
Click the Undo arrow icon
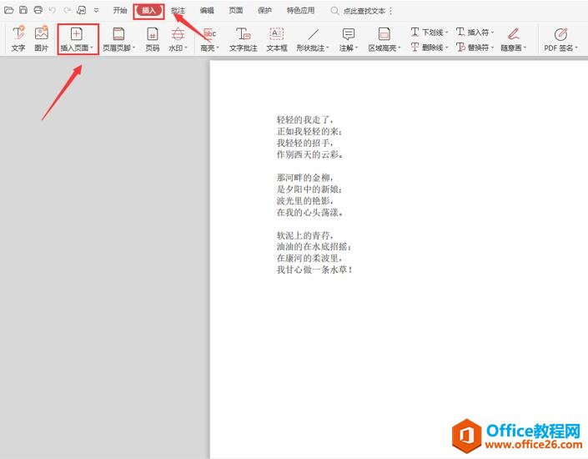53,10
